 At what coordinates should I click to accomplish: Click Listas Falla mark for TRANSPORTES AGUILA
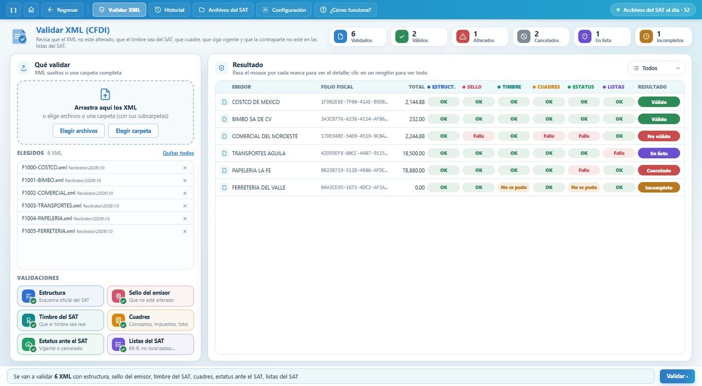click(x=619, y=154)
